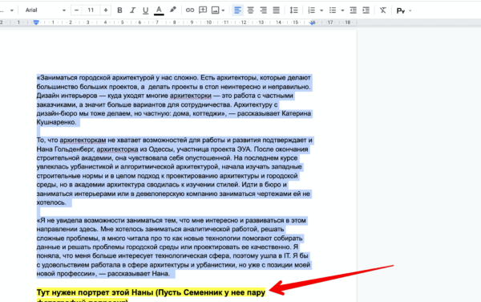Open the highlight color pen tool

coord(172,10)
